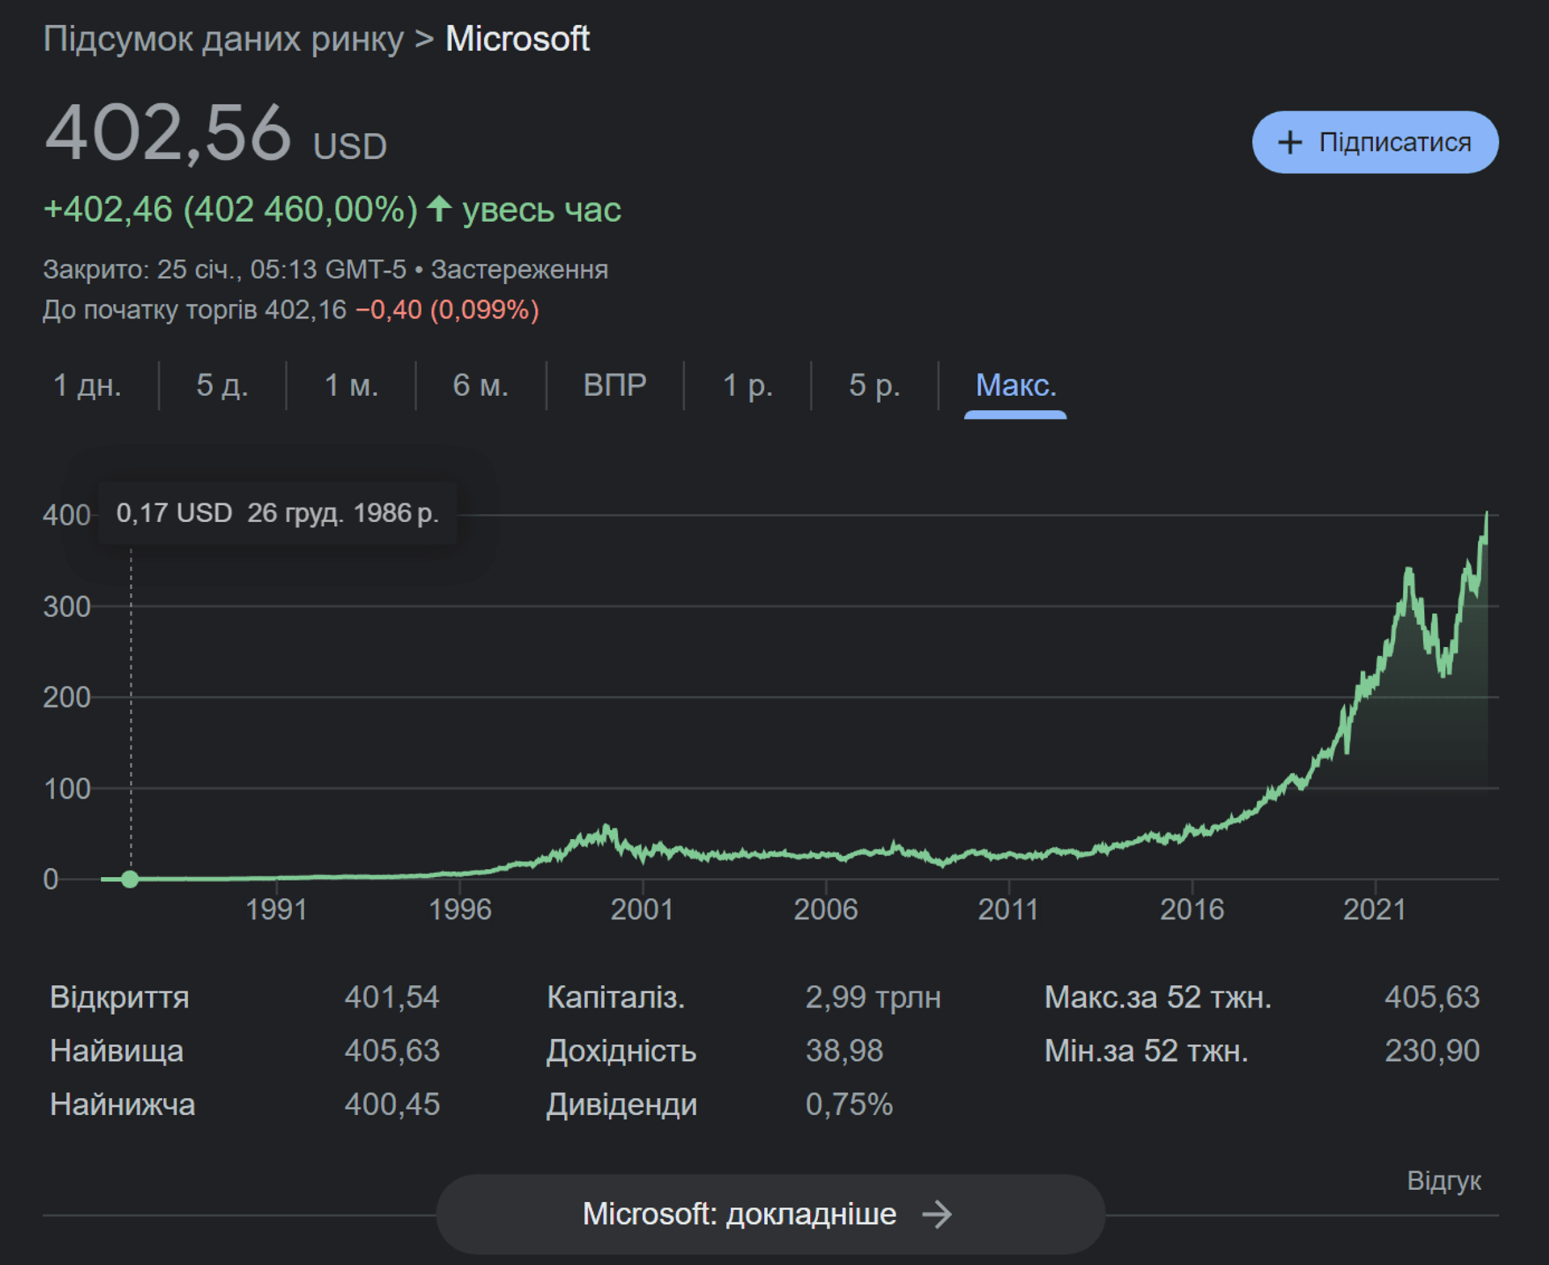The height and width of the screenshot is (1265, 1549).
Task: Click the 400 y-axis label
Action: 66,515
